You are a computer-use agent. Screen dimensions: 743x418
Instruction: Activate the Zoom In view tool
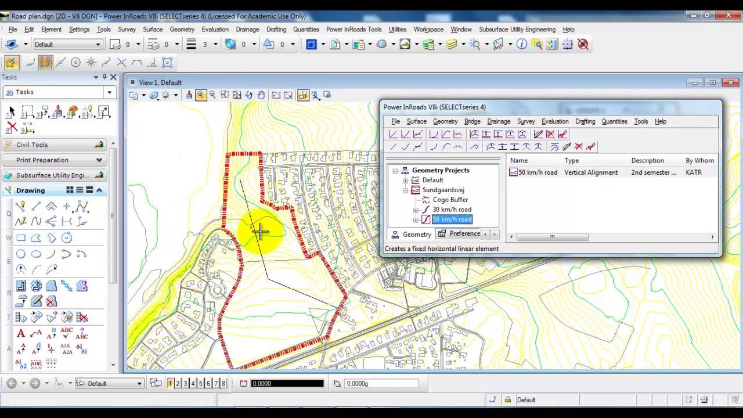[200, 95]
